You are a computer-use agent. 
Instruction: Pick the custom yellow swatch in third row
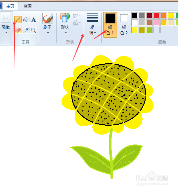[x=135, y=30]
